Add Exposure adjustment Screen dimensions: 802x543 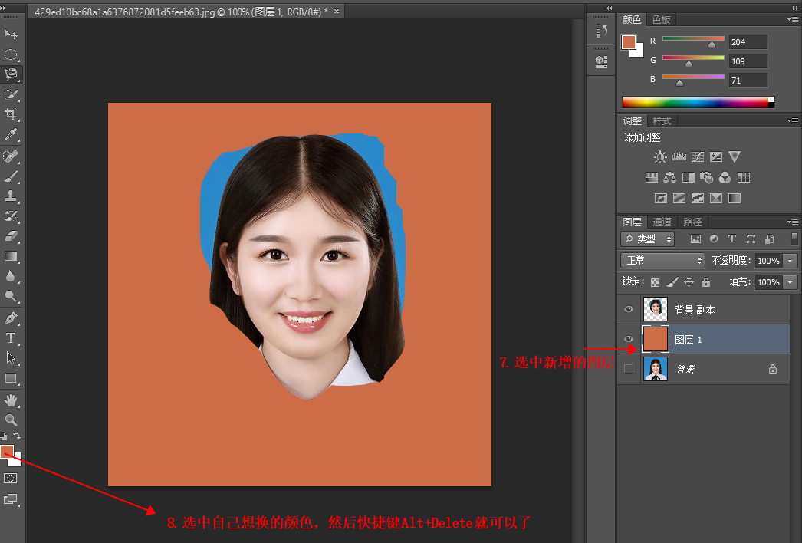[x=716, y=156]
